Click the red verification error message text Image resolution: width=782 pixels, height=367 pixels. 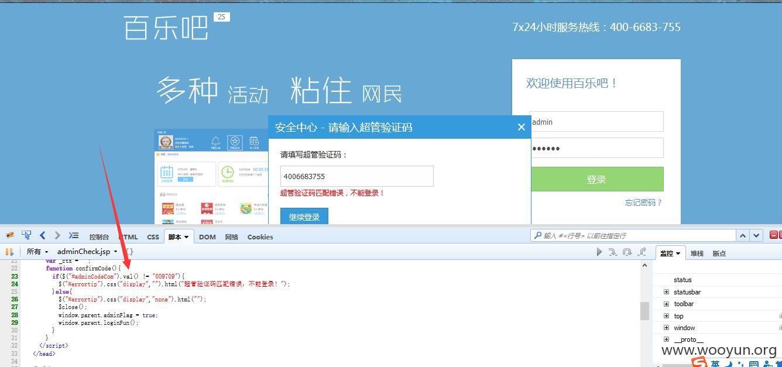pos(332,193)
